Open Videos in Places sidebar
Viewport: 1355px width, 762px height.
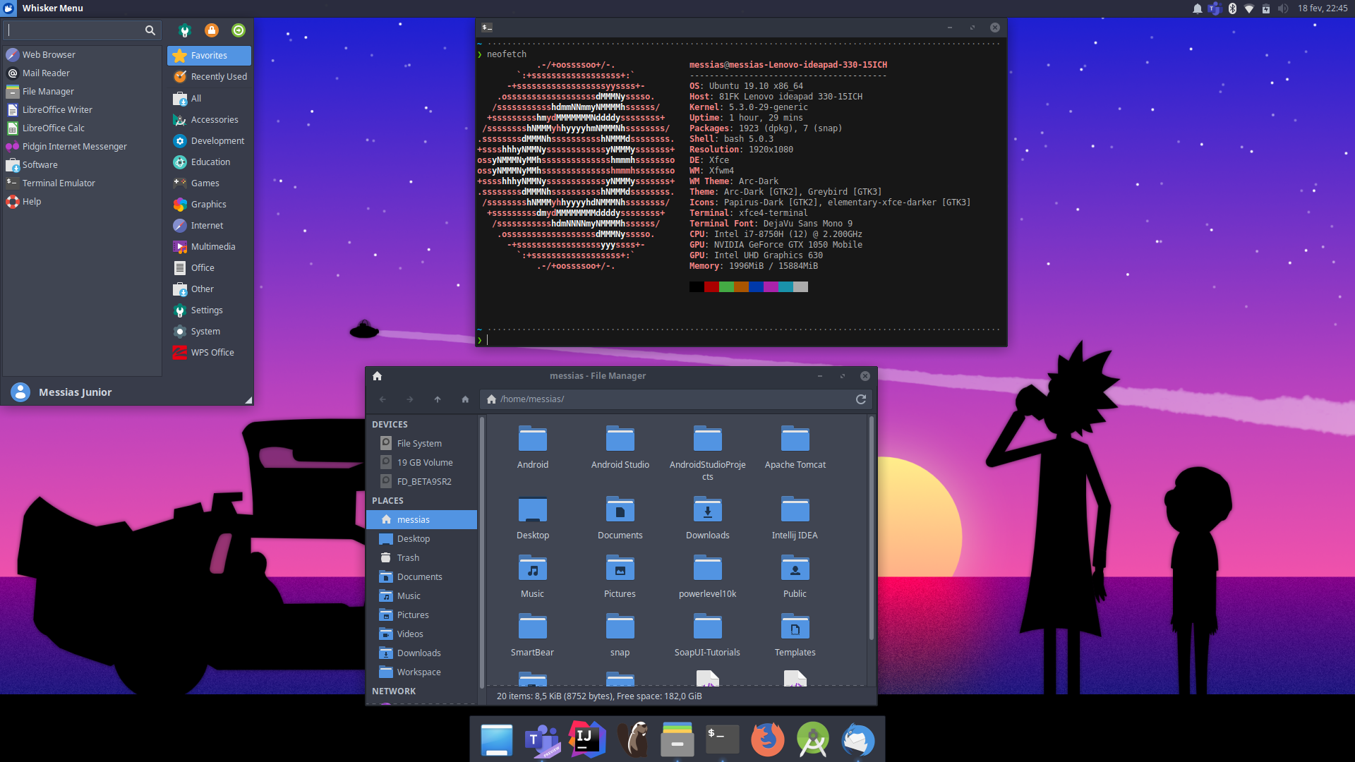click(422, 634)
